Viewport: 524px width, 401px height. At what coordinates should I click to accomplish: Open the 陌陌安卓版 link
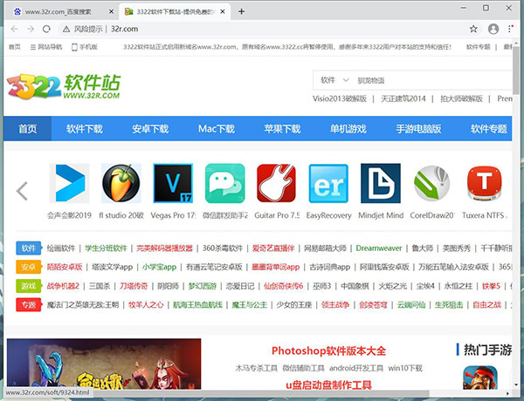click(64, 267)
